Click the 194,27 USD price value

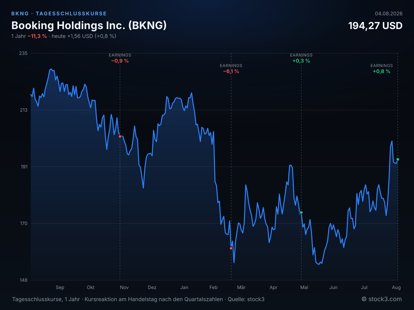tap(375, 26)
